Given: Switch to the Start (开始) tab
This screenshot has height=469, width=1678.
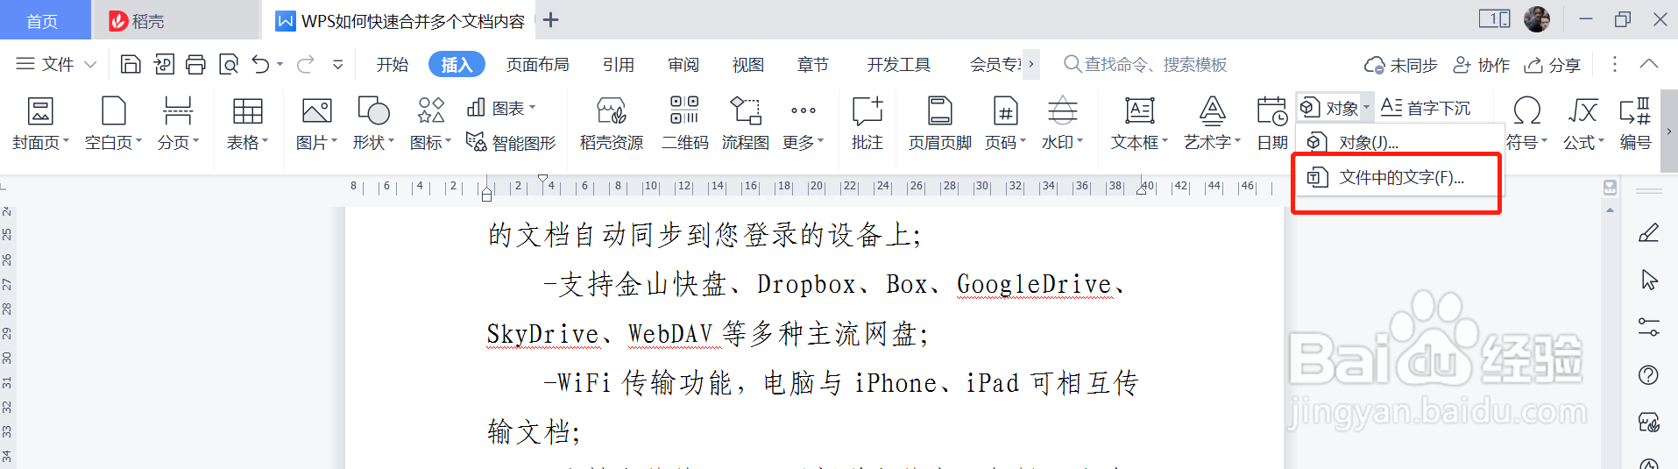Looking at the screenshot, I should pos(393,65).
